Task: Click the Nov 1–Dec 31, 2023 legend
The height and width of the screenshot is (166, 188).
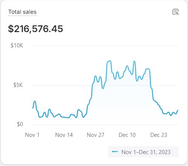Action: pos(143,152)
